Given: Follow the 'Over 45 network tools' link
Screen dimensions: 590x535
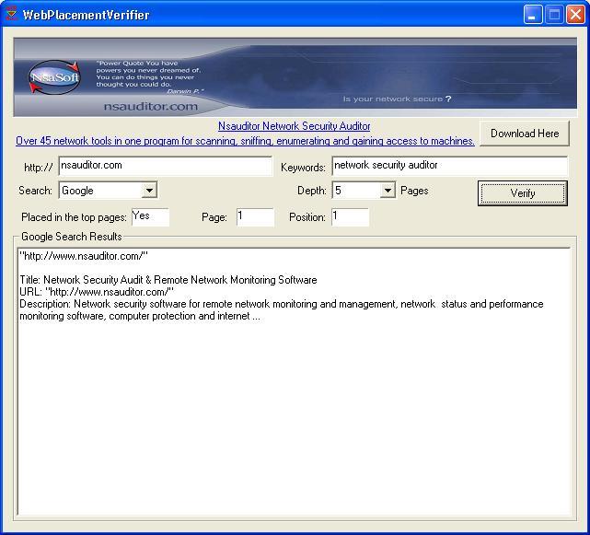Looking at the screenshot, I should point(245,141).
